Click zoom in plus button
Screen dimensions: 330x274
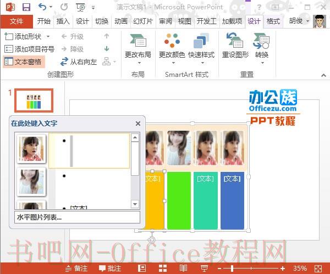[283, 269]
